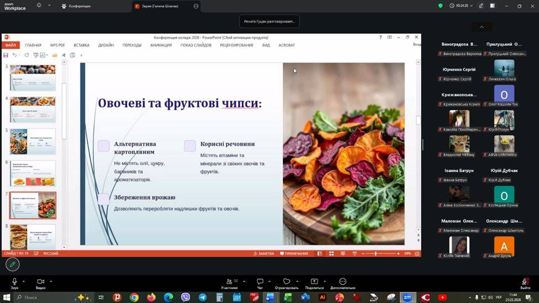Viewport: 539px width, 303px height.
Task: Toggle camera with the Видео button
Action: point(40,282)
